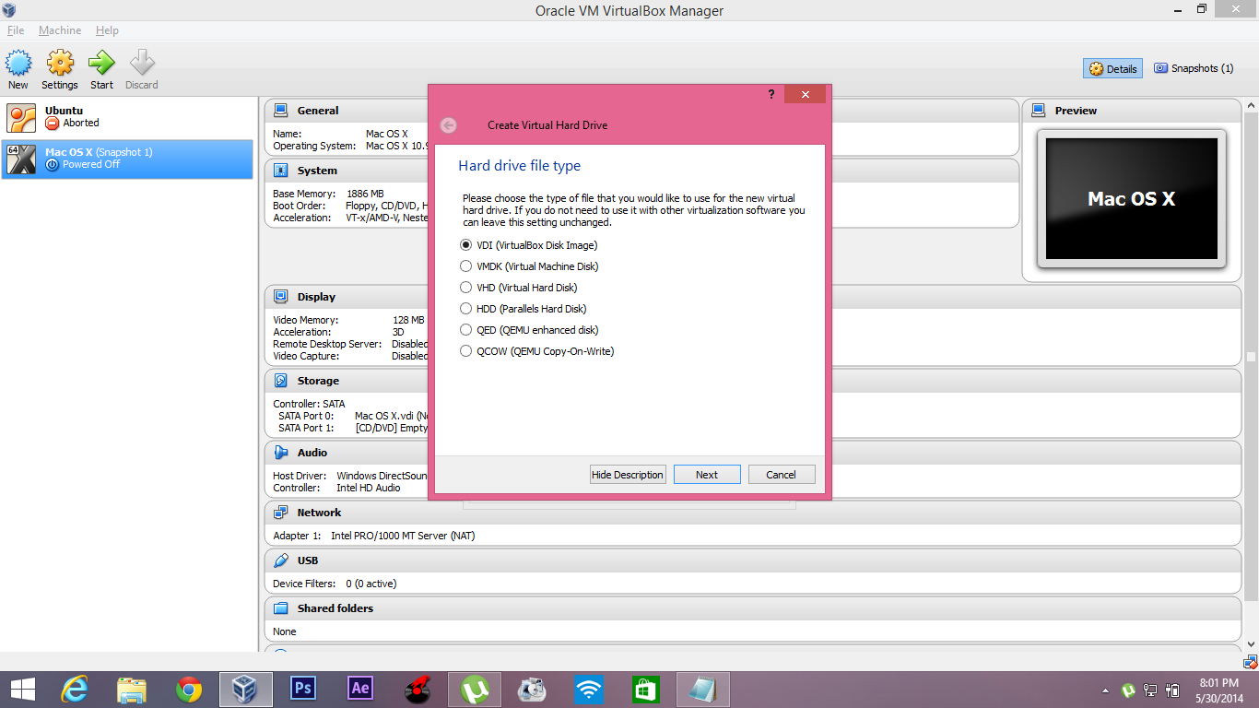Select VDI (VirtualBox Disk Image) option
This screenshot has height=708, width=1259.
click(x=528, y=245)
